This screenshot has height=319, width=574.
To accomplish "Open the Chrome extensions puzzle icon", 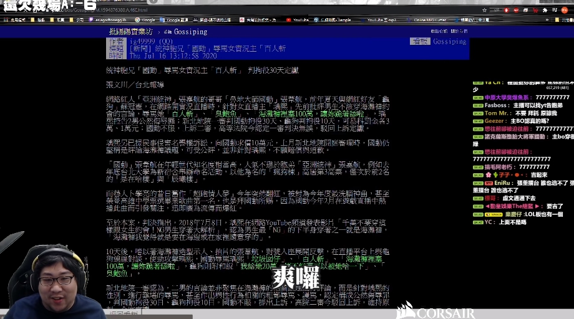I will pos(544,11).
